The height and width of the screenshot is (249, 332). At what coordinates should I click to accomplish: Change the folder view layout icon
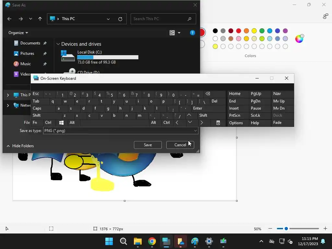(x=172, y=33)
